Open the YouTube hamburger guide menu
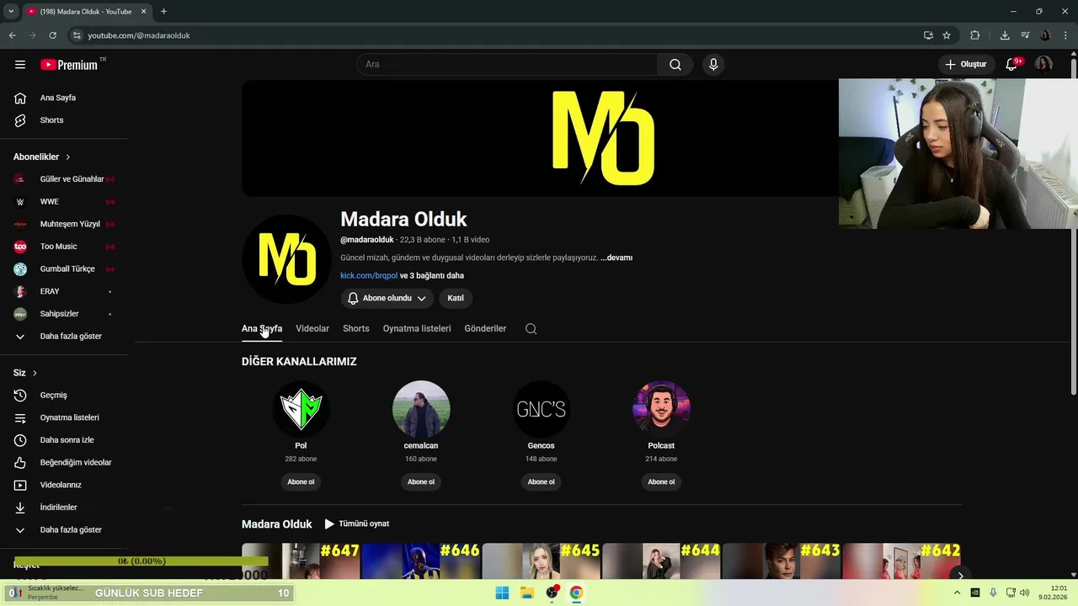Screen dimensions: 1078x606 [x=20, y=65]
